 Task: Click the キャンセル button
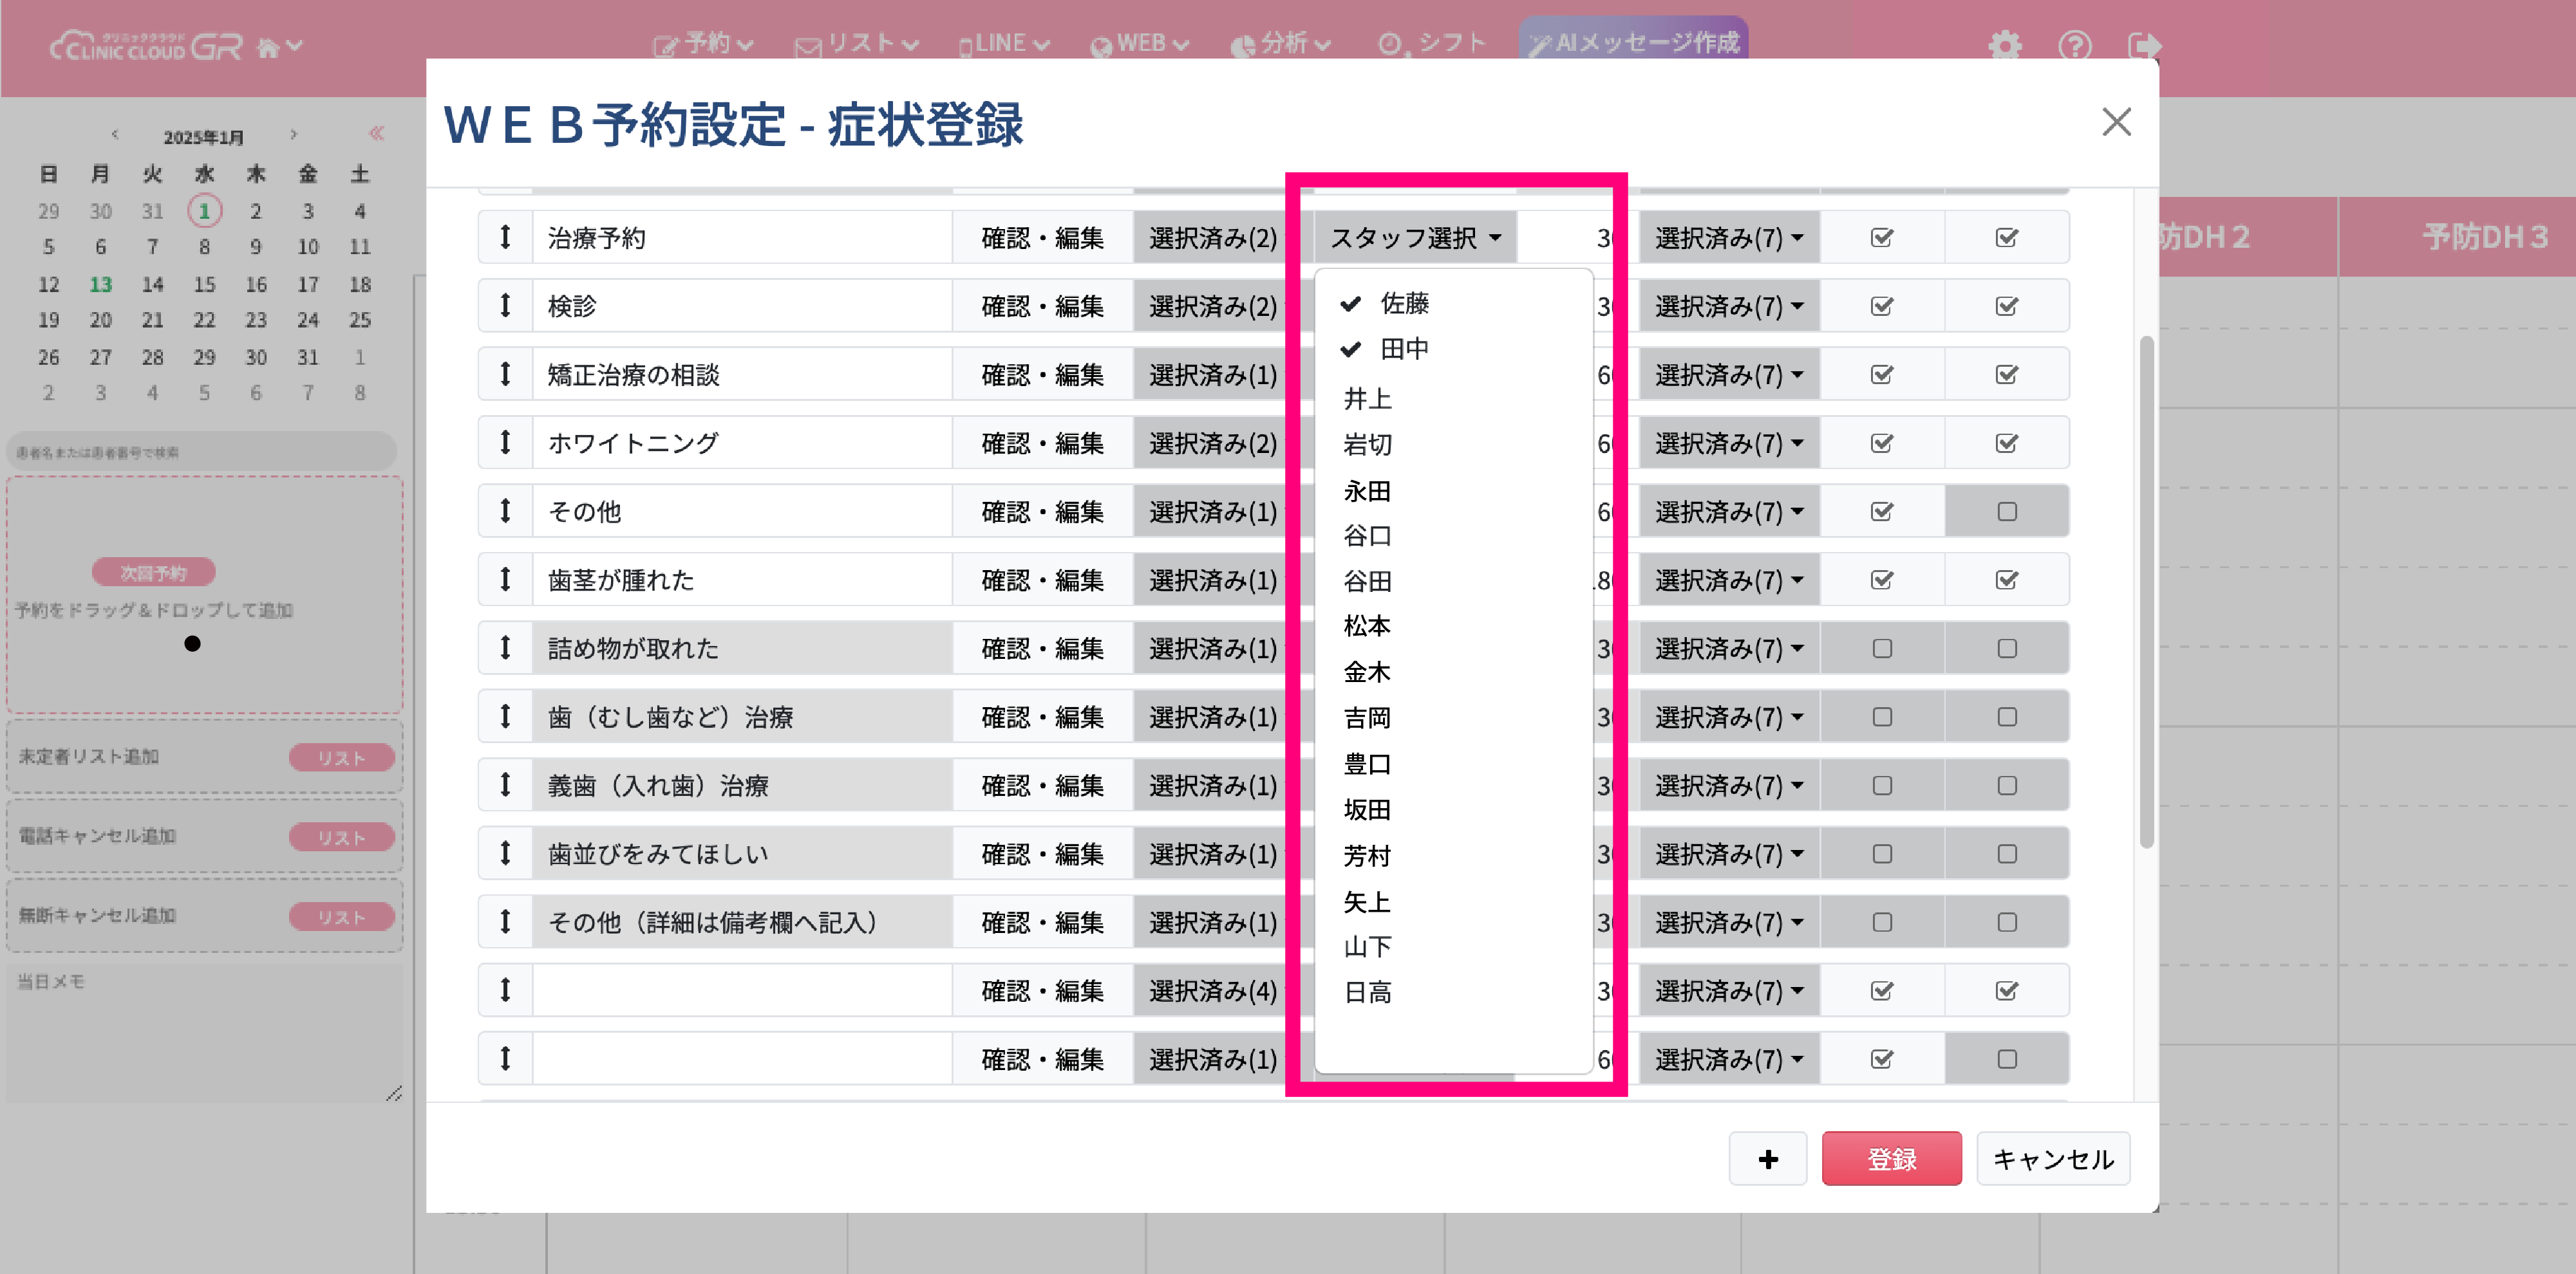click(2052, 1158)
